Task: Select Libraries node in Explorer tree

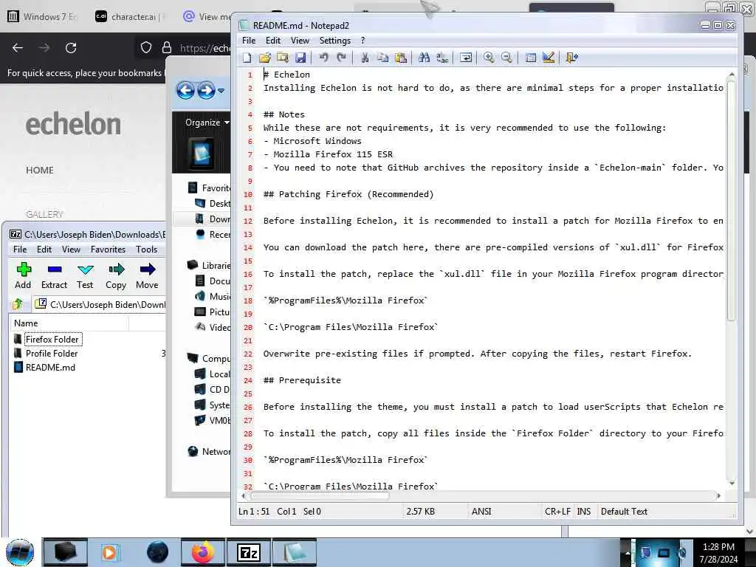Action: coord(209,265)
